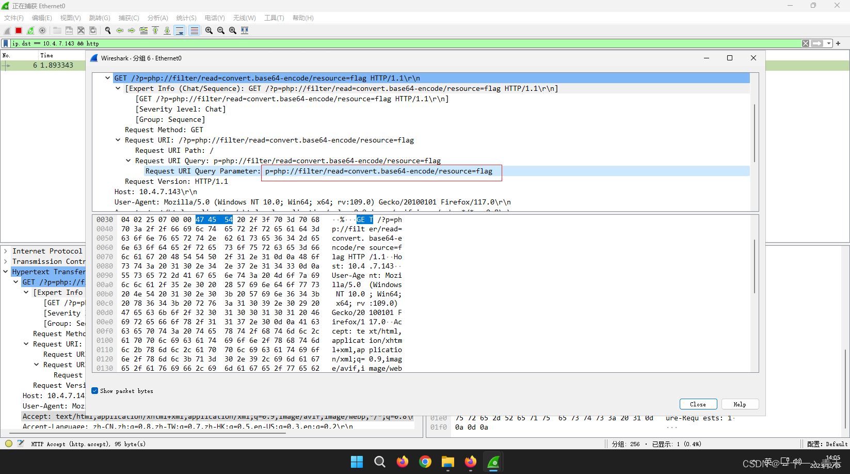Screen dimensions: 850x474
Task: Reset text size to normal
Action: [233, 30]
